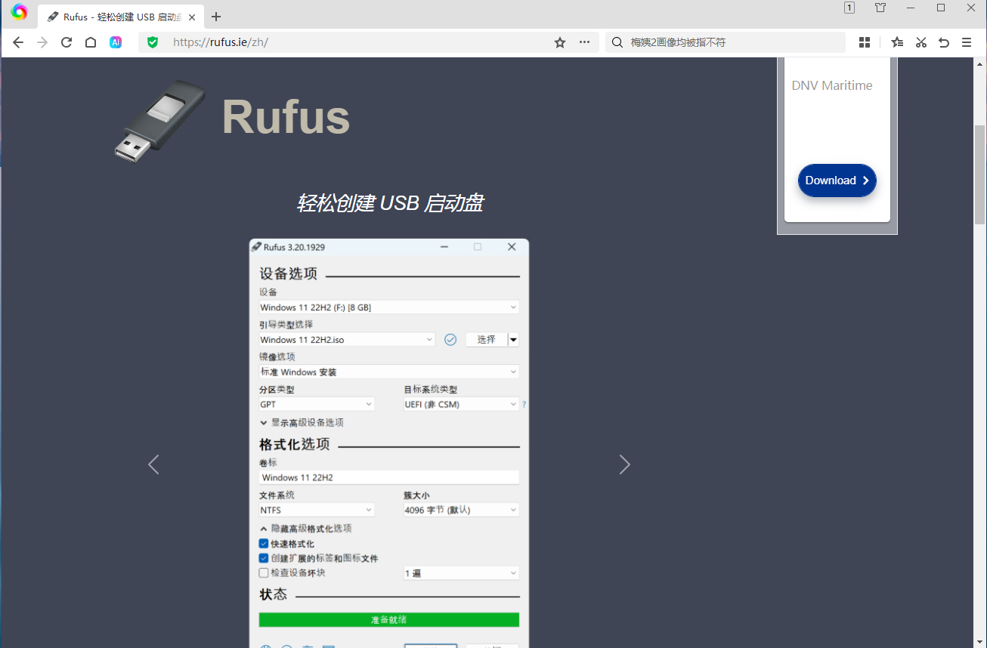Click the 选择 button in Rufus screenshot
The width and height of the screenshot is (987, 648).
pyautogui.click(x=487, y=340)
